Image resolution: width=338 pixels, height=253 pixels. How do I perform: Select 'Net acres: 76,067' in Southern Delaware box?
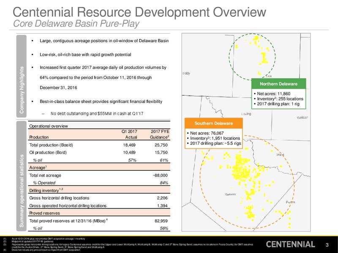pyautogui.click(x=207, y=133)
